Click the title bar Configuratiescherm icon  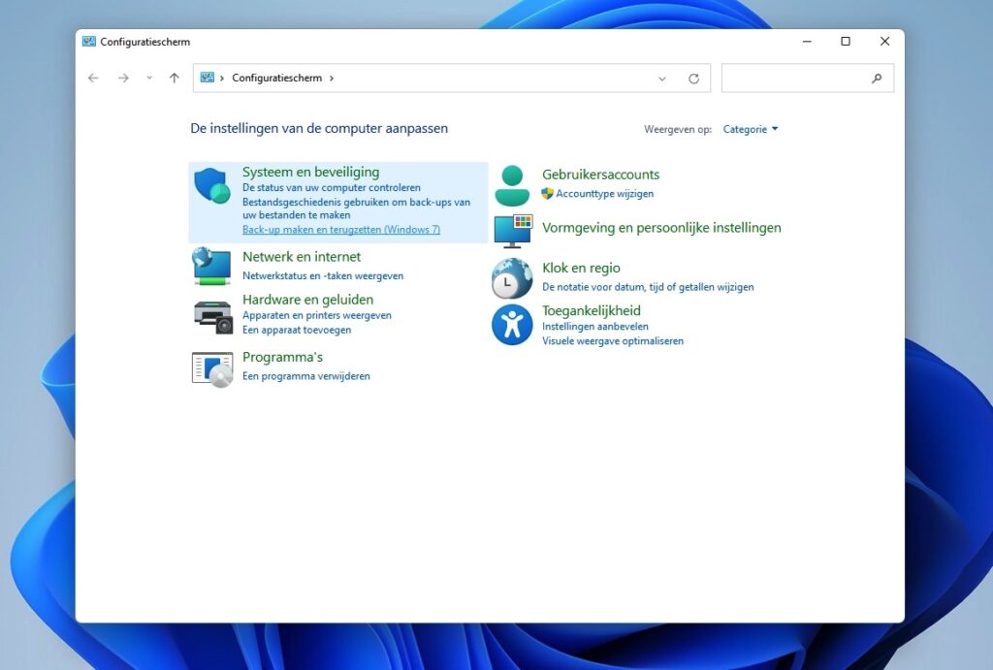coord(88,42)
